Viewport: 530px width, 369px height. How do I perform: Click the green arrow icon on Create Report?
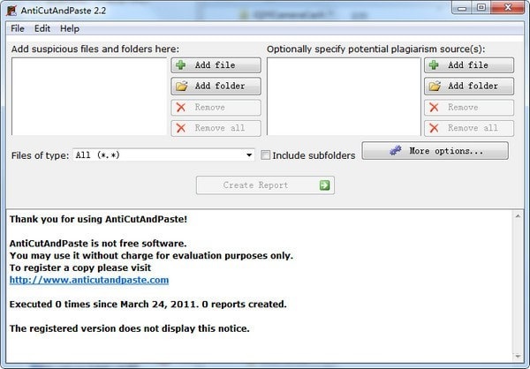click(x=324, y=185)
